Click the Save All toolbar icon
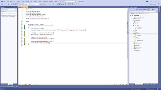 [x=15, y=4]
